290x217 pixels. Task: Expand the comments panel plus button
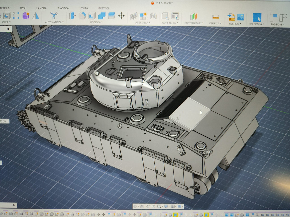14,205
